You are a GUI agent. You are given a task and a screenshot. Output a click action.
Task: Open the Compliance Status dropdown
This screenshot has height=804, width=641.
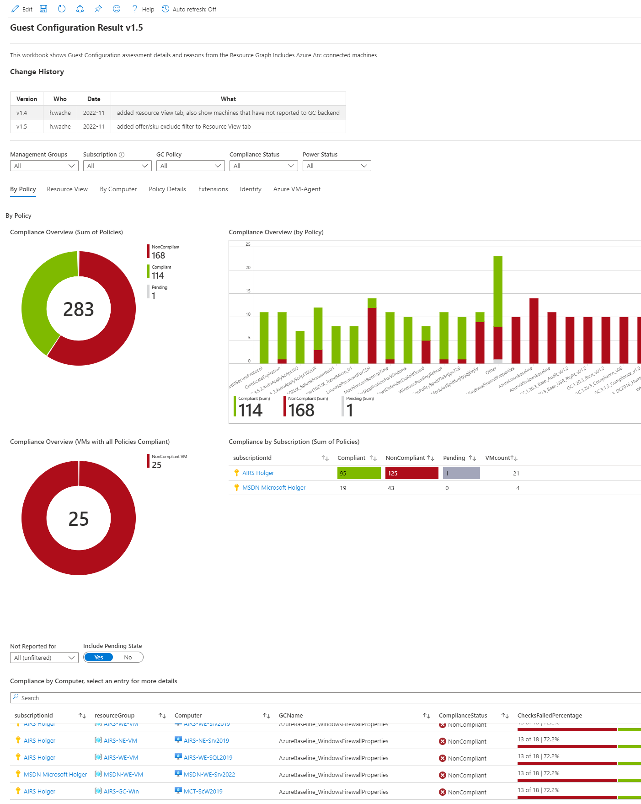tap(264, 166)
